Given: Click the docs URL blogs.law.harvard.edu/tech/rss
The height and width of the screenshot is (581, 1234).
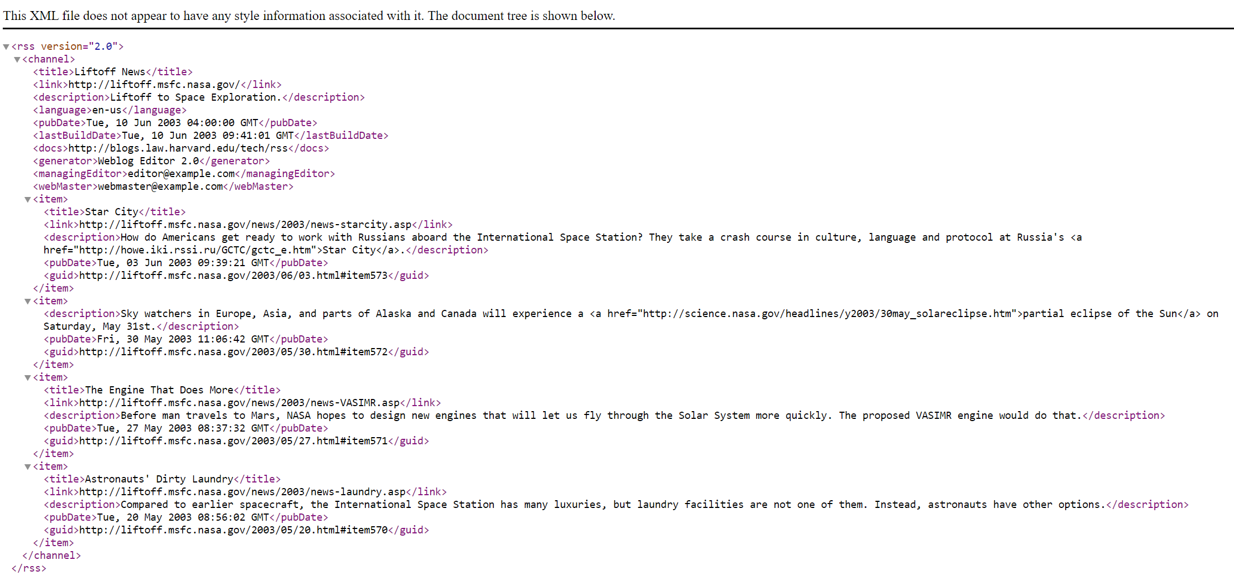Looking at the screenshot, I should 178,148.
